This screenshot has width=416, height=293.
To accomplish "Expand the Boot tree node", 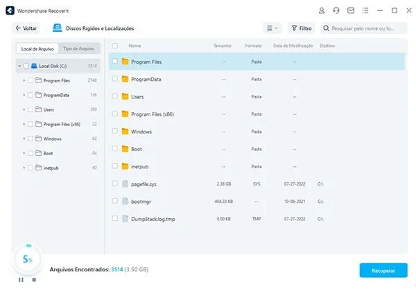I will [x=24, y=153].
